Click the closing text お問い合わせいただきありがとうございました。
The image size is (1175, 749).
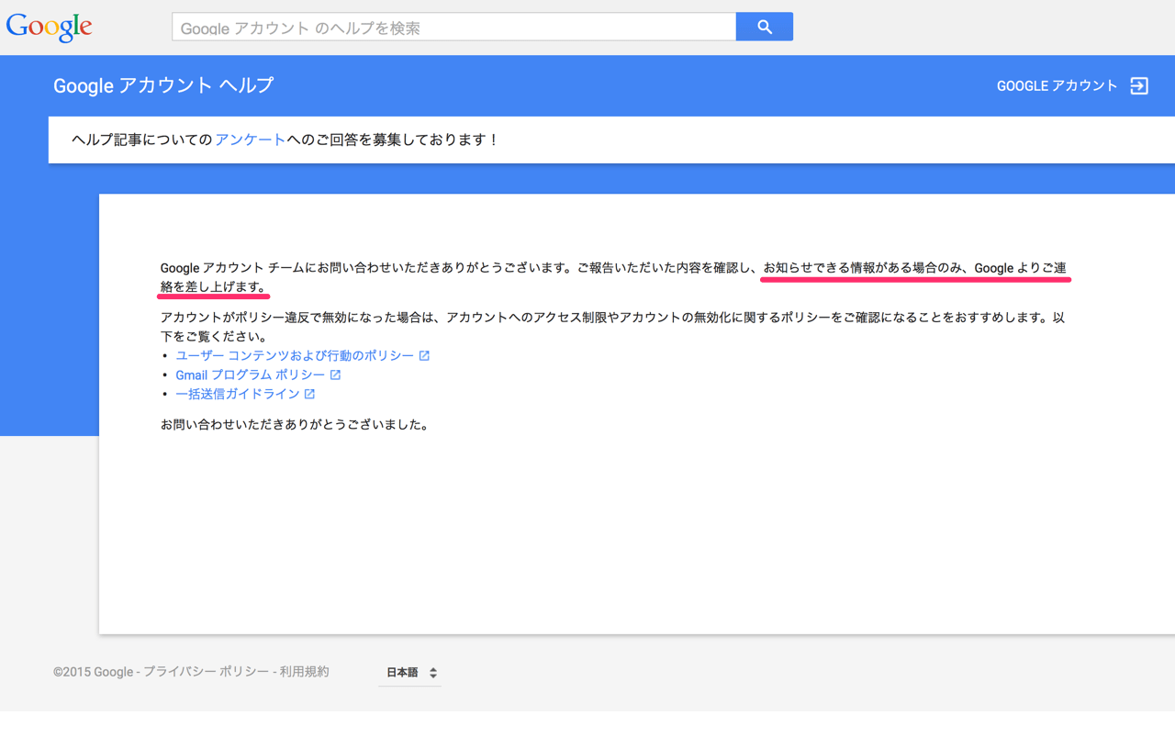coord(295,425)
